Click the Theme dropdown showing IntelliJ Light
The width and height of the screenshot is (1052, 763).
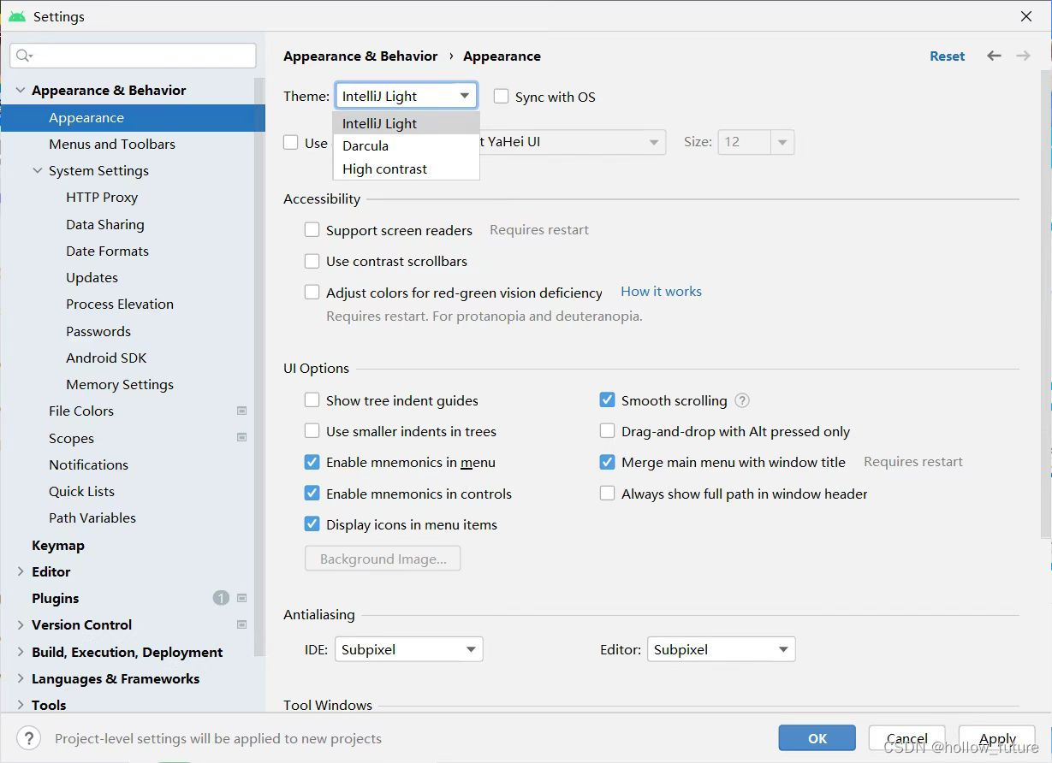[x=406, y=96]
